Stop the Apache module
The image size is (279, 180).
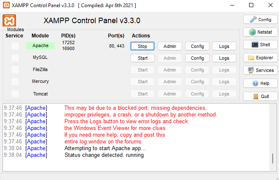point(142,46)
